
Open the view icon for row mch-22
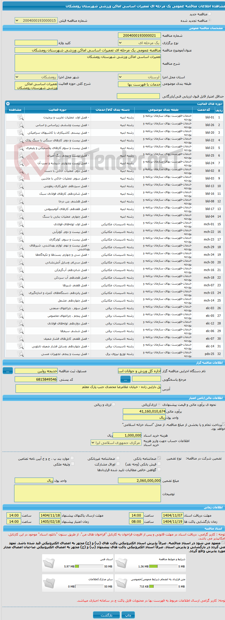pos(20,232)
